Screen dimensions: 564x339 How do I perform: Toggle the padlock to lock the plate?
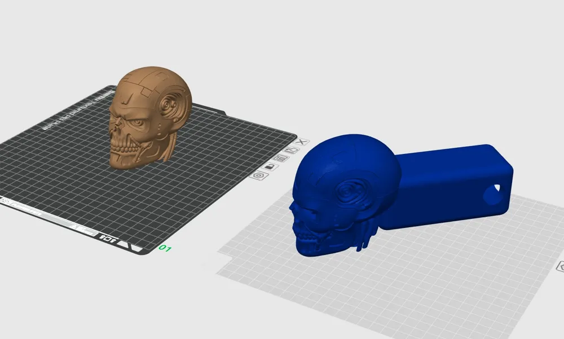click(x=270, y=168)
